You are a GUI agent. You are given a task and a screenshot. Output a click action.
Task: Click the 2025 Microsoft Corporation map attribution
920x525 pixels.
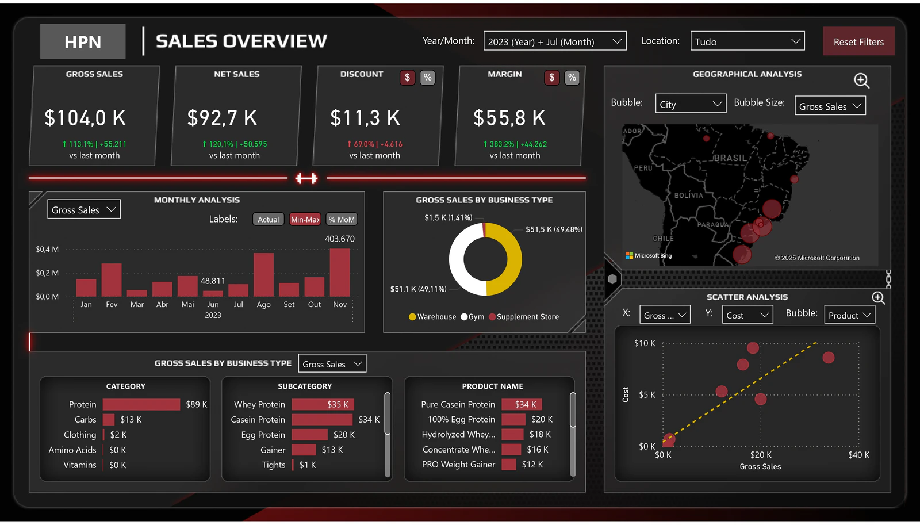817,258
